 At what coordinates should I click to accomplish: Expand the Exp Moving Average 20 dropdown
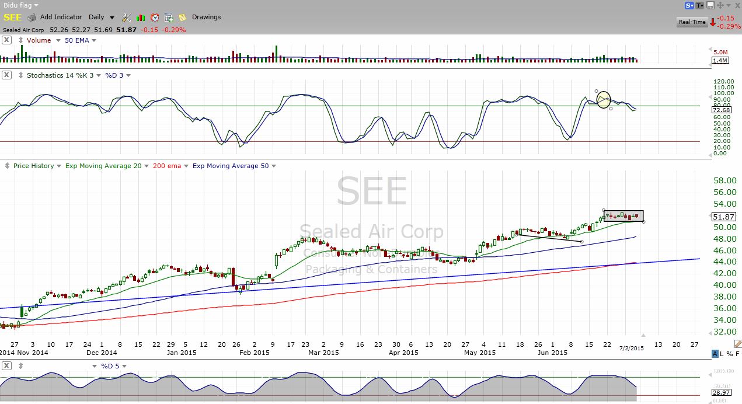(146, 166)
